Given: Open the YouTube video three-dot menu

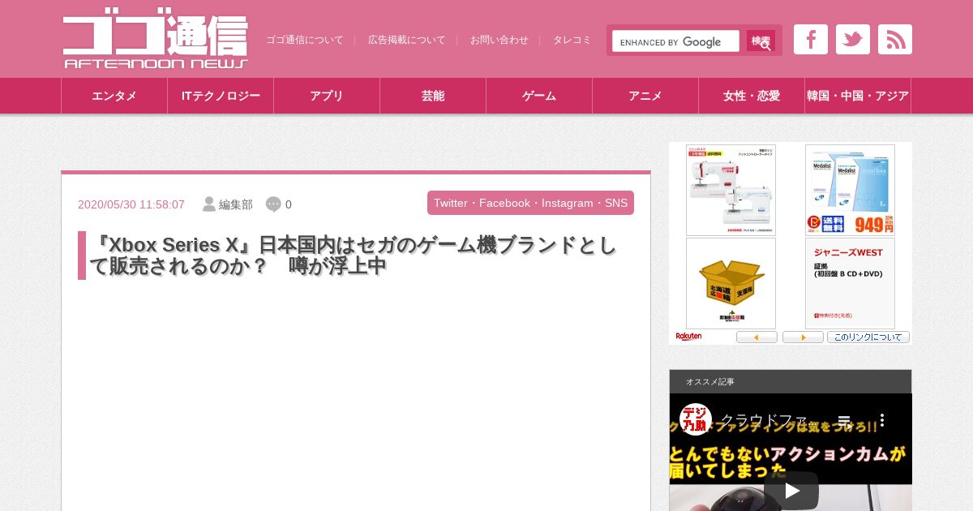Looking at the screenshot, I should coord(881,421).
